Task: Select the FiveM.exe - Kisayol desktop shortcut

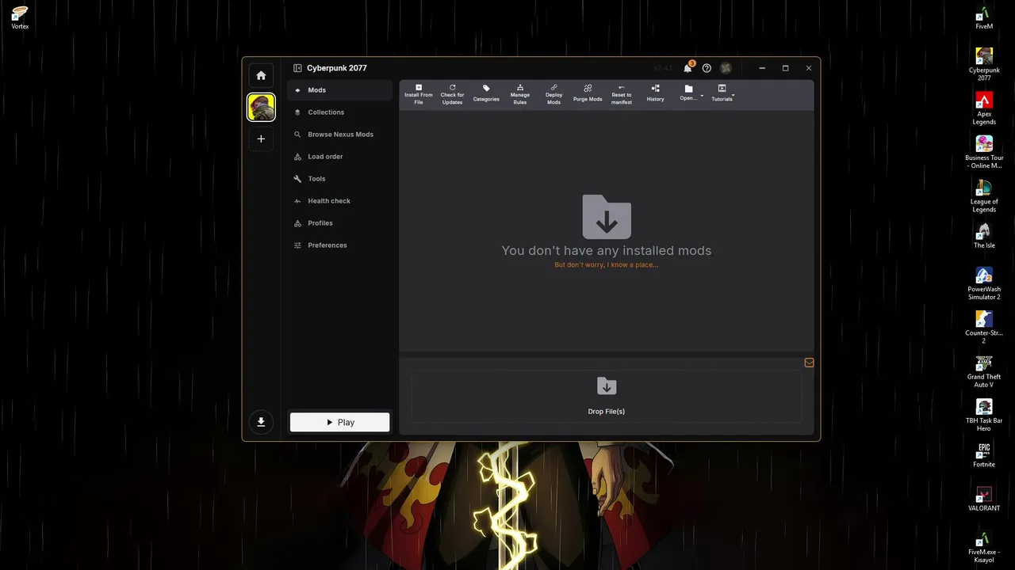Action: coord(984,546)
